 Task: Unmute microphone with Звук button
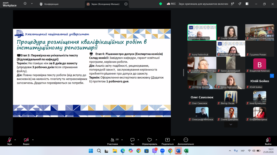[9, 141]
